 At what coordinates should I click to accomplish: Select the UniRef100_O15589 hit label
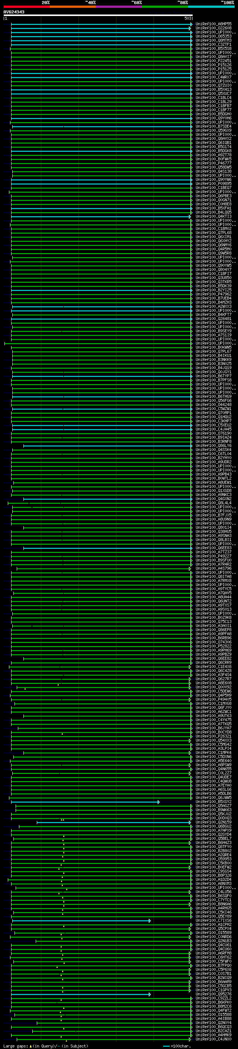[213, 933]
